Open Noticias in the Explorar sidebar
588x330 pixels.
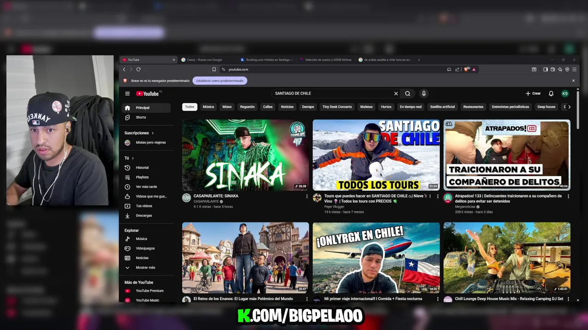(146, 258)
